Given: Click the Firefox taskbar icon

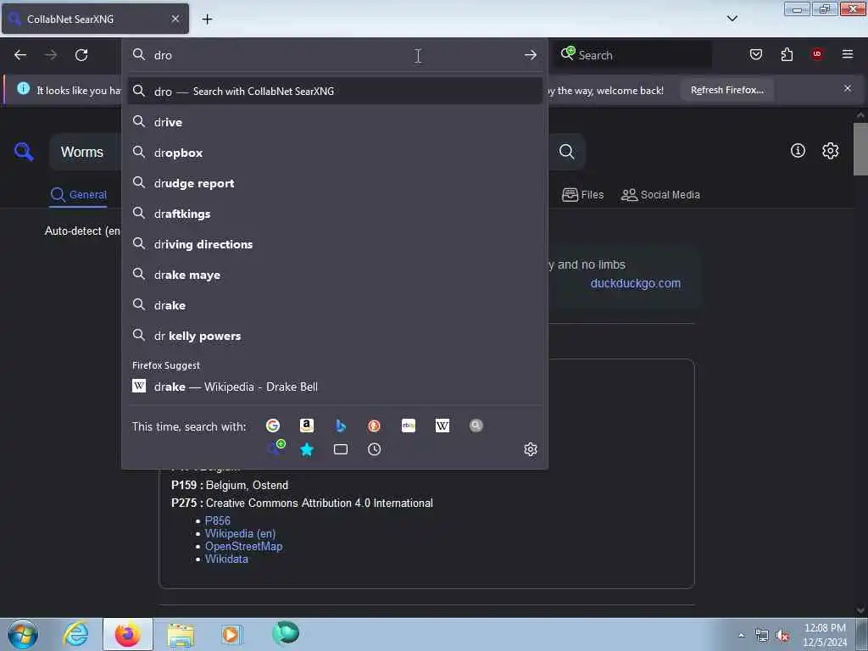Looking at the screenshot, I should (128, 634).
